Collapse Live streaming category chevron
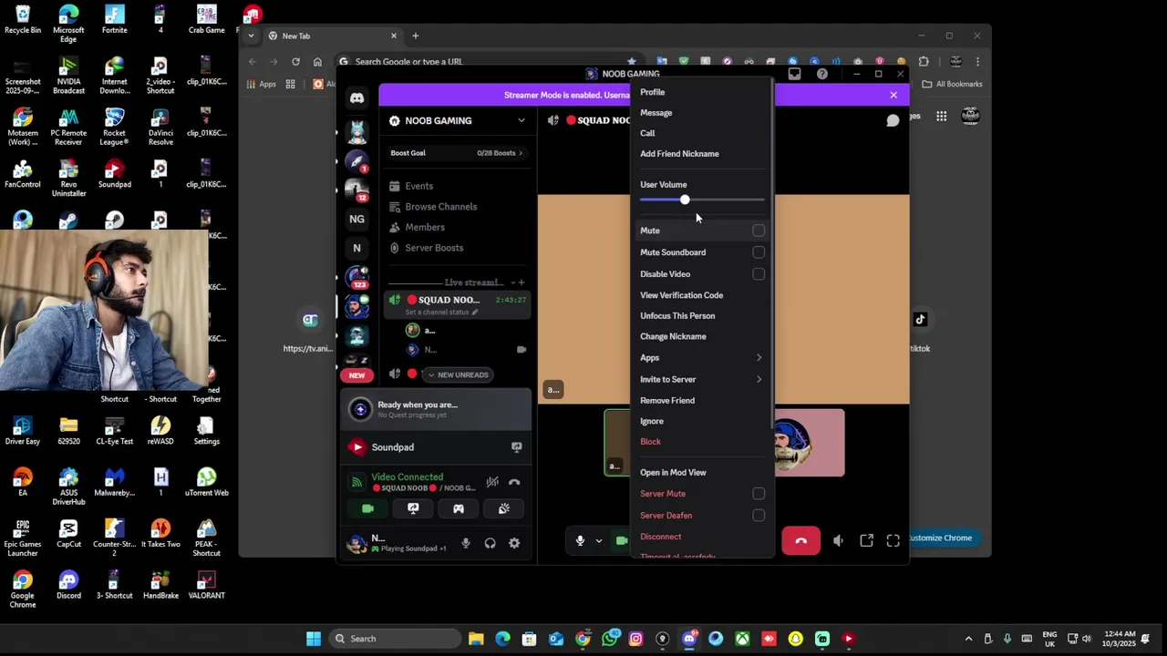 pyautogui.click(x=511, y=282)
